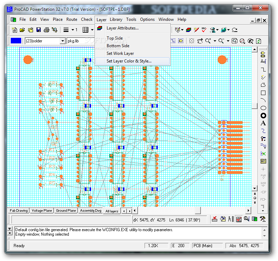Viewport: 278px width, 261px height.
Task: Click horizontal scrollbar right arrow
Action: 248,211
